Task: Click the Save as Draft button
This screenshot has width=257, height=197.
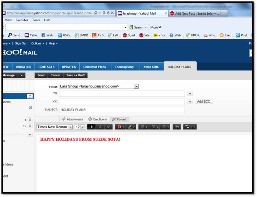Action: 75,75
